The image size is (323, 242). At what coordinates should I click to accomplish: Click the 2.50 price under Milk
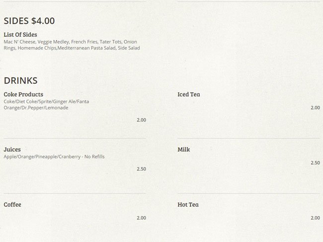coord(315,163)
